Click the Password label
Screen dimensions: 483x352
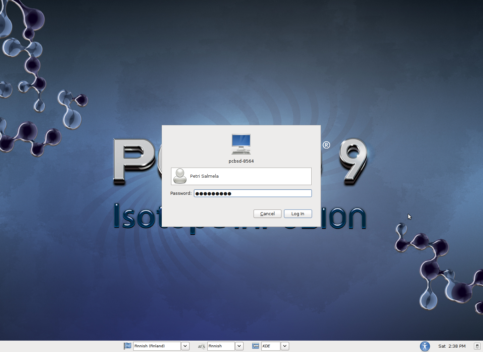[x=181, y=193]
